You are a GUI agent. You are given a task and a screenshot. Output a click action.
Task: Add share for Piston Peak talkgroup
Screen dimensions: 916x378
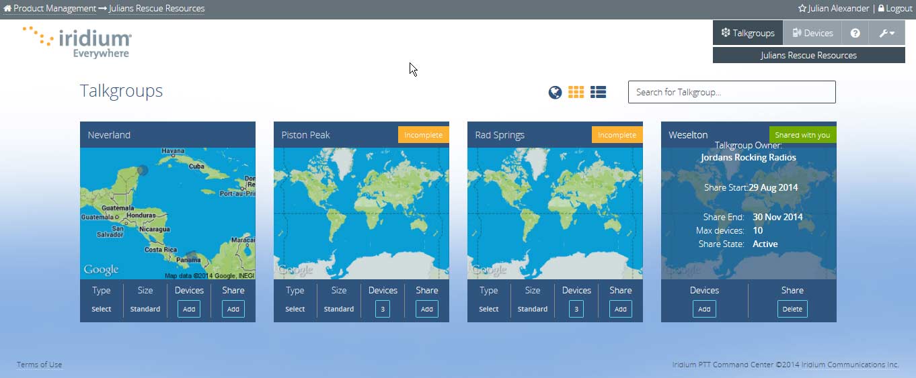[x=427, y=309]
